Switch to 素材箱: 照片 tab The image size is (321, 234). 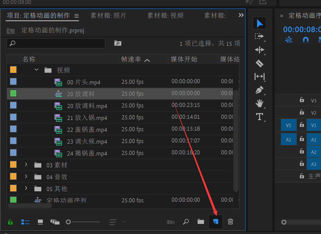pos(109,16)
